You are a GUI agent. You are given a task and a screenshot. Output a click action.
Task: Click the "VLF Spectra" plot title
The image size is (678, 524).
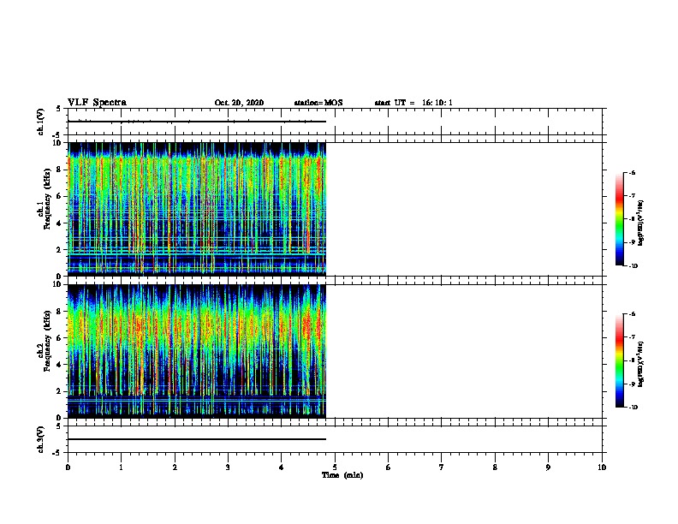pyautogui.click(x=97, y=103)
